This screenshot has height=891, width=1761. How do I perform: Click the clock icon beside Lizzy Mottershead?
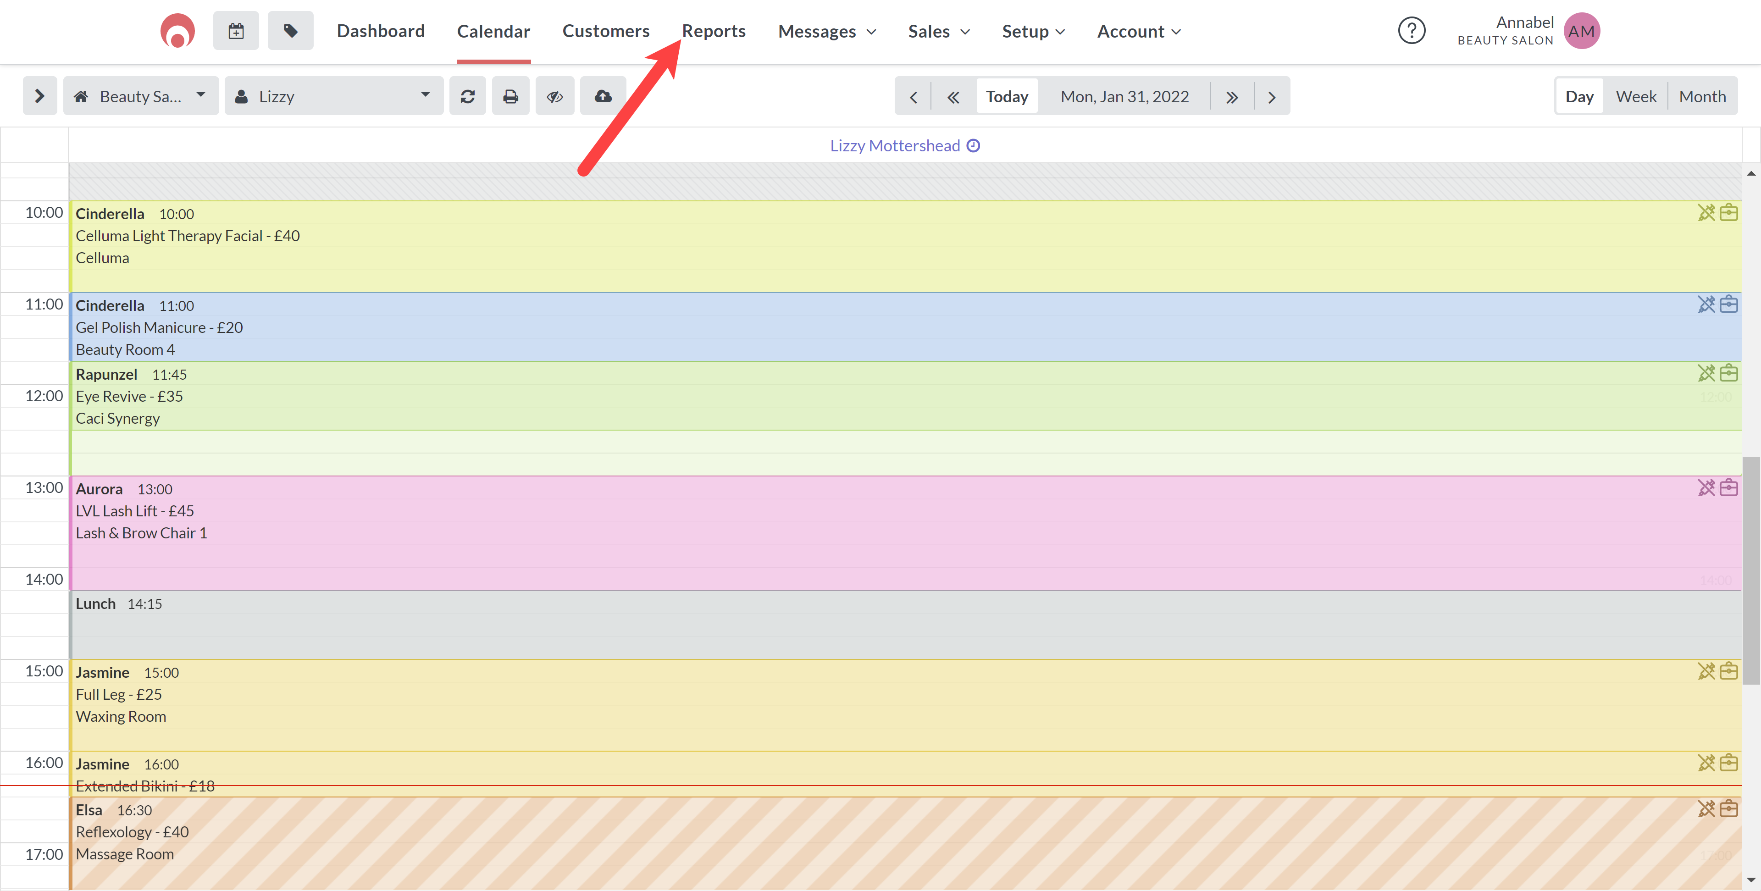[974, 146]
